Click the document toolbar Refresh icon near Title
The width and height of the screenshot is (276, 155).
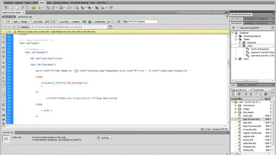tap(119, 22)
